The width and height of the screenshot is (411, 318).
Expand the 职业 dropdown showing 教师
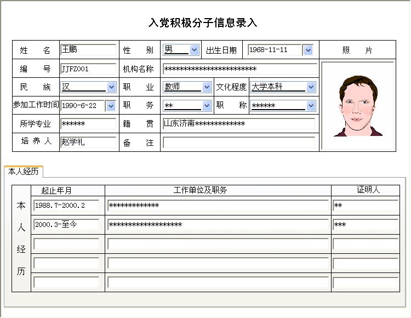tap(207, 87)
